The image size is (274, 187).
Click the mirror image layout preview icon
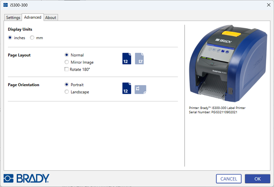pyautogui.click(x=139, y=59)
